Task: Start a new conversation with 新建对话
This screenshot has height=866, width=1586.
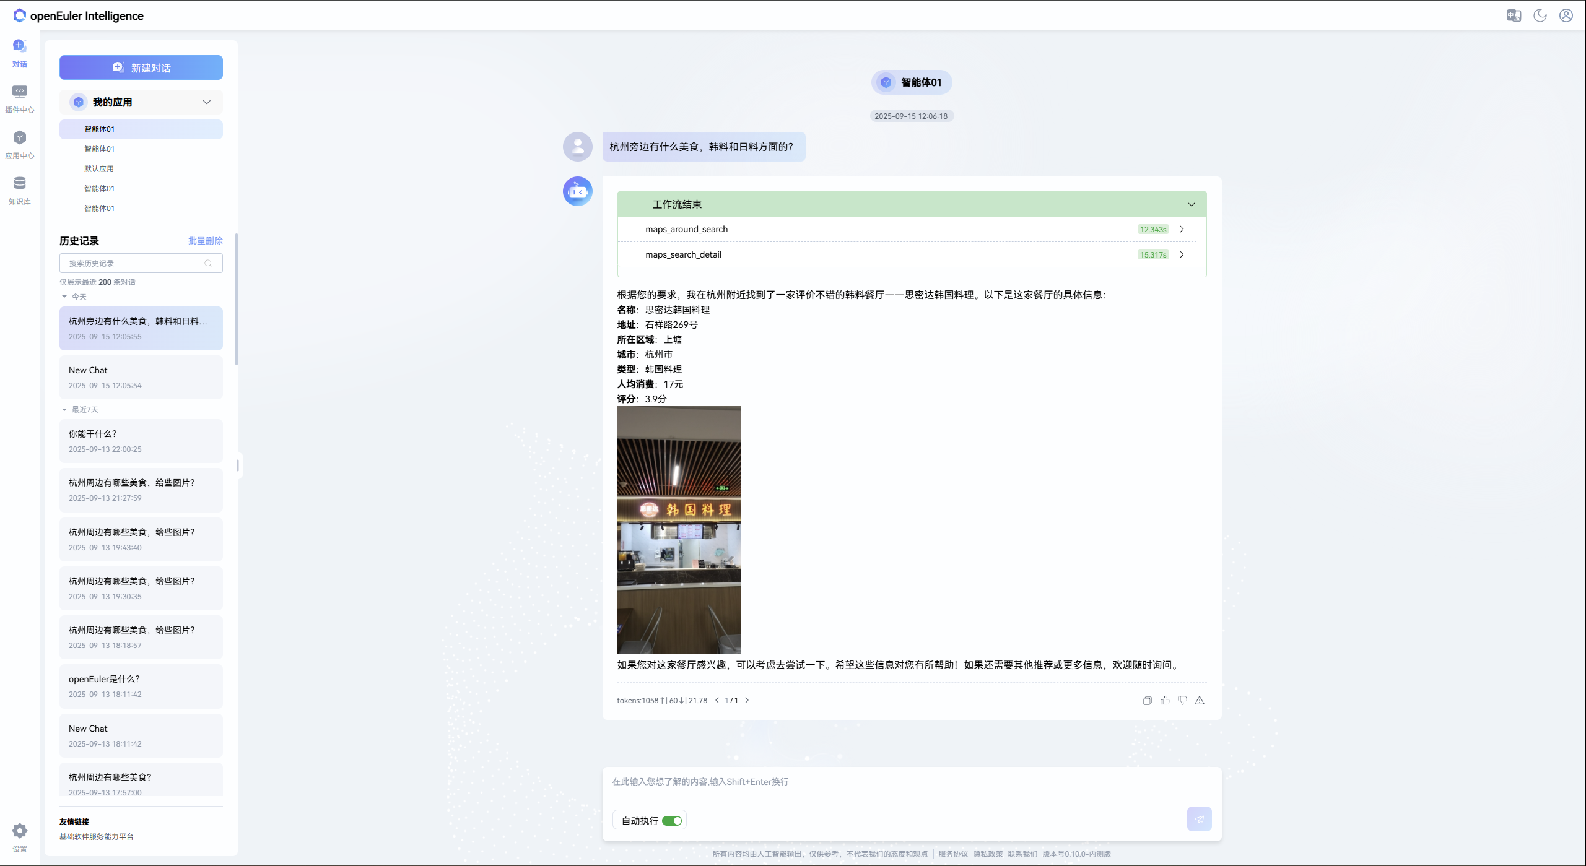Action: click(141, 67)
